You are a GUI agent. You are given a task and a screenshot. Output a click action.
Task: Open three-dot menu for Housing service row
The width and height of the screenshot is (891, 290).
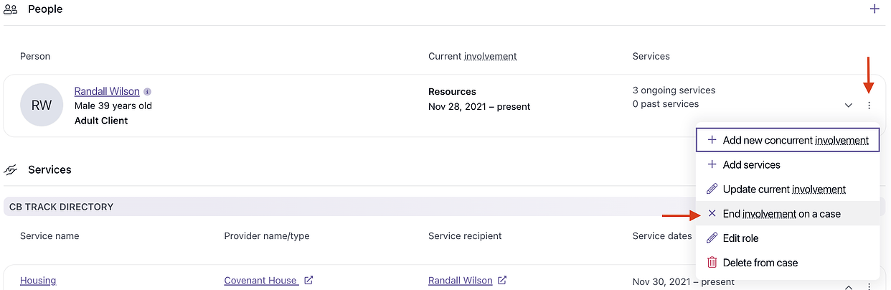(x=869, y=286)
